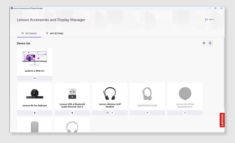Click the Sign in link
Viewport: 235px width, 143px height.
coord(211,20)
